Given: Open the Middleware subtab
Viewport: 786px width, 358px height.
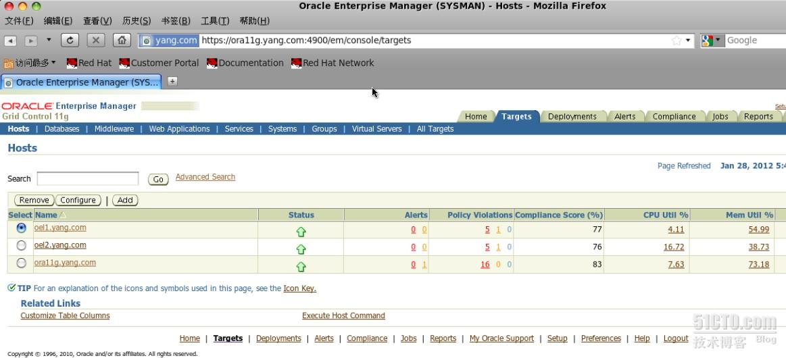Looking at the screenshot, I should click(x=114, y=129).
